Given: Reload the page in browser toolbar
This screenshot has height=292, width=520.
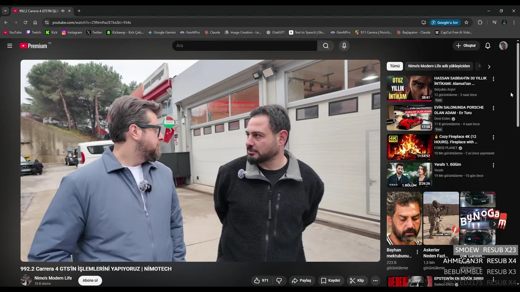Looking at the screenshot, I should pyautogui.click(x=25, y=22).
